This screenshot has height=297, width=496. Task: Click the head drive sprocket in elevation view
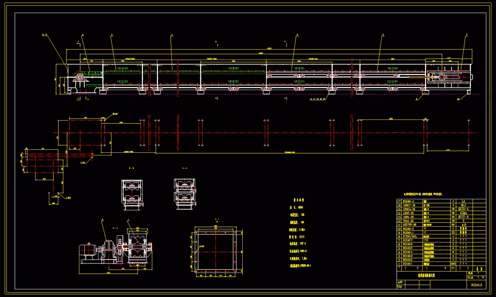click(x=80, y=77)
